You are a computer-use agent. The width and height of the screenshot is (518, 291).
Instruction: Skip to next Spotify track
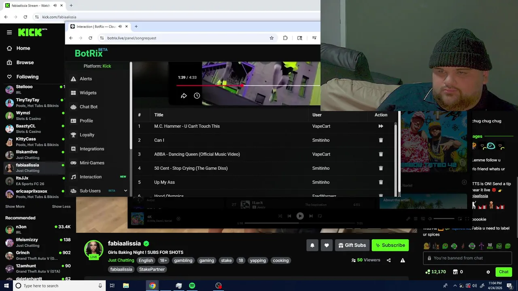click(311, 216)
